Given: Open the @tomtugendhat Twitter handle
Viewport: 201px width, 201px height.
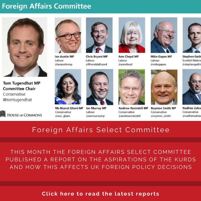Looking at the screenshot, I should tap(17, 100).
